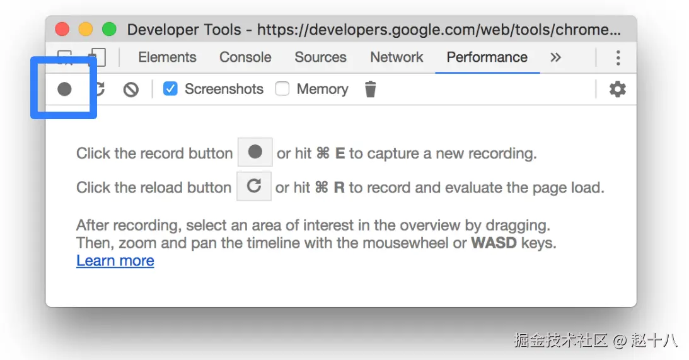Follow the Learn more link
Viewport: 689px width, 360px height.
(x=115, y=261)
